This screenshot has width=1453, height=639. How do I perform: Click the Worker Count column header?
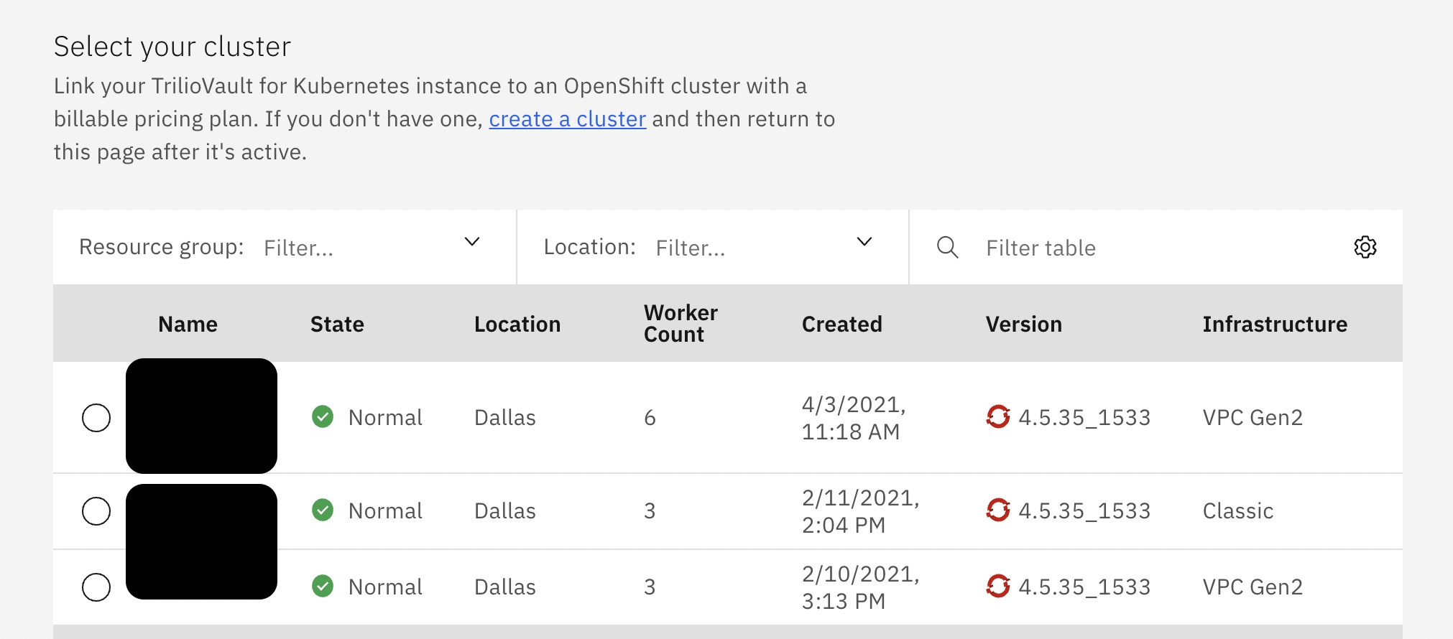pos(680,323)
